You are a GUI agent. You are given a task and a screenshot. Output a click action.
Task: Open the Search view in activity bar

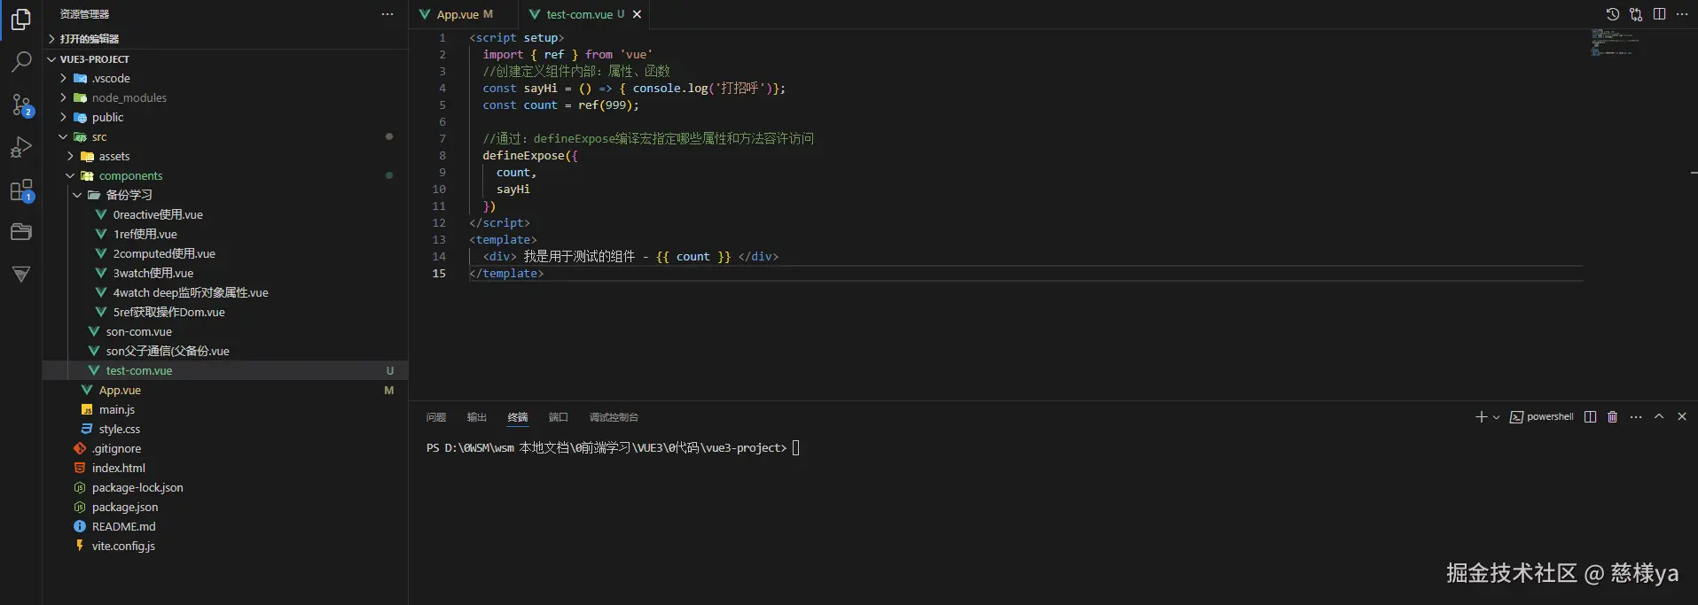click(21, 62)
